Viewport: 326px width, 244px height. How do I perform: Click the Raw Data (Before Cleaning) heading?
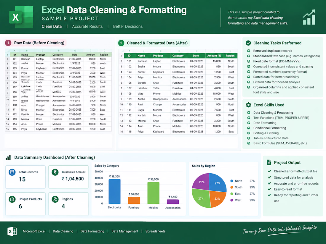[39, 43]
